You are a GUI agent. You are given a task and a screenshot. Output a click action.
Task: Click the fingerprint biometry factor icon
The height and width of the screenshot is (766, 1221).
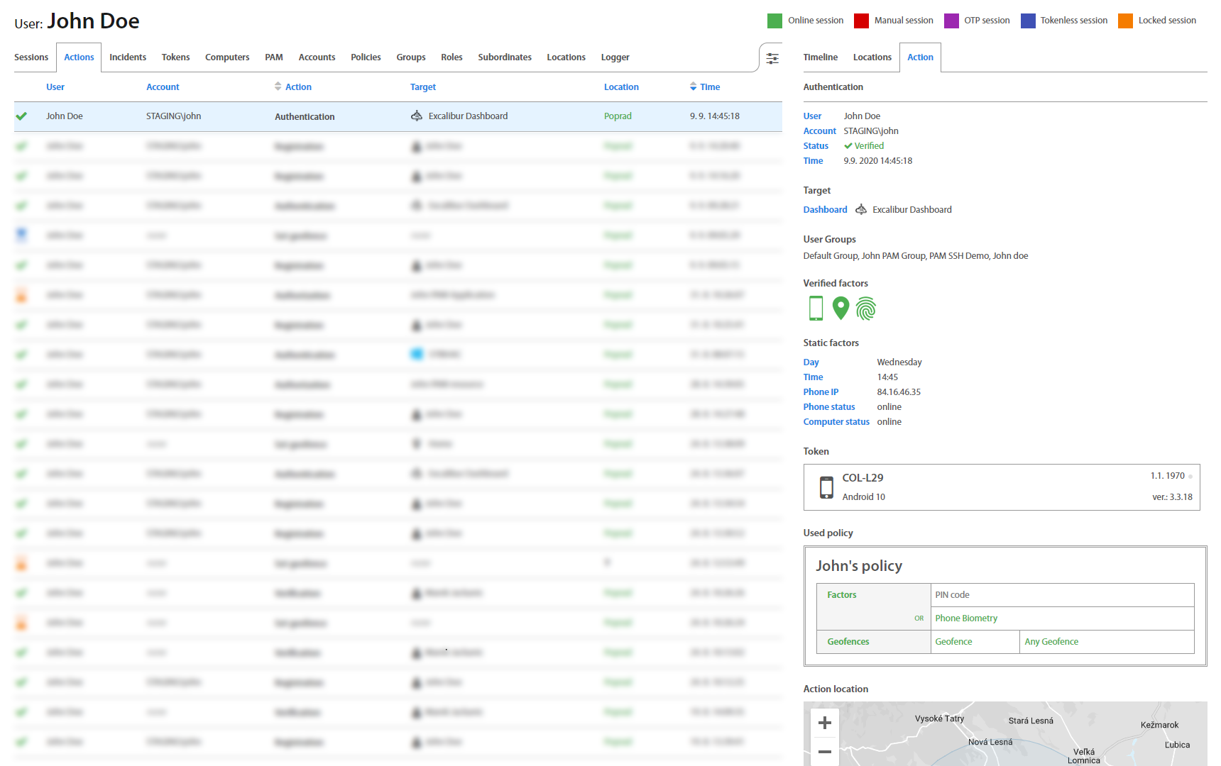coord(866,309)
